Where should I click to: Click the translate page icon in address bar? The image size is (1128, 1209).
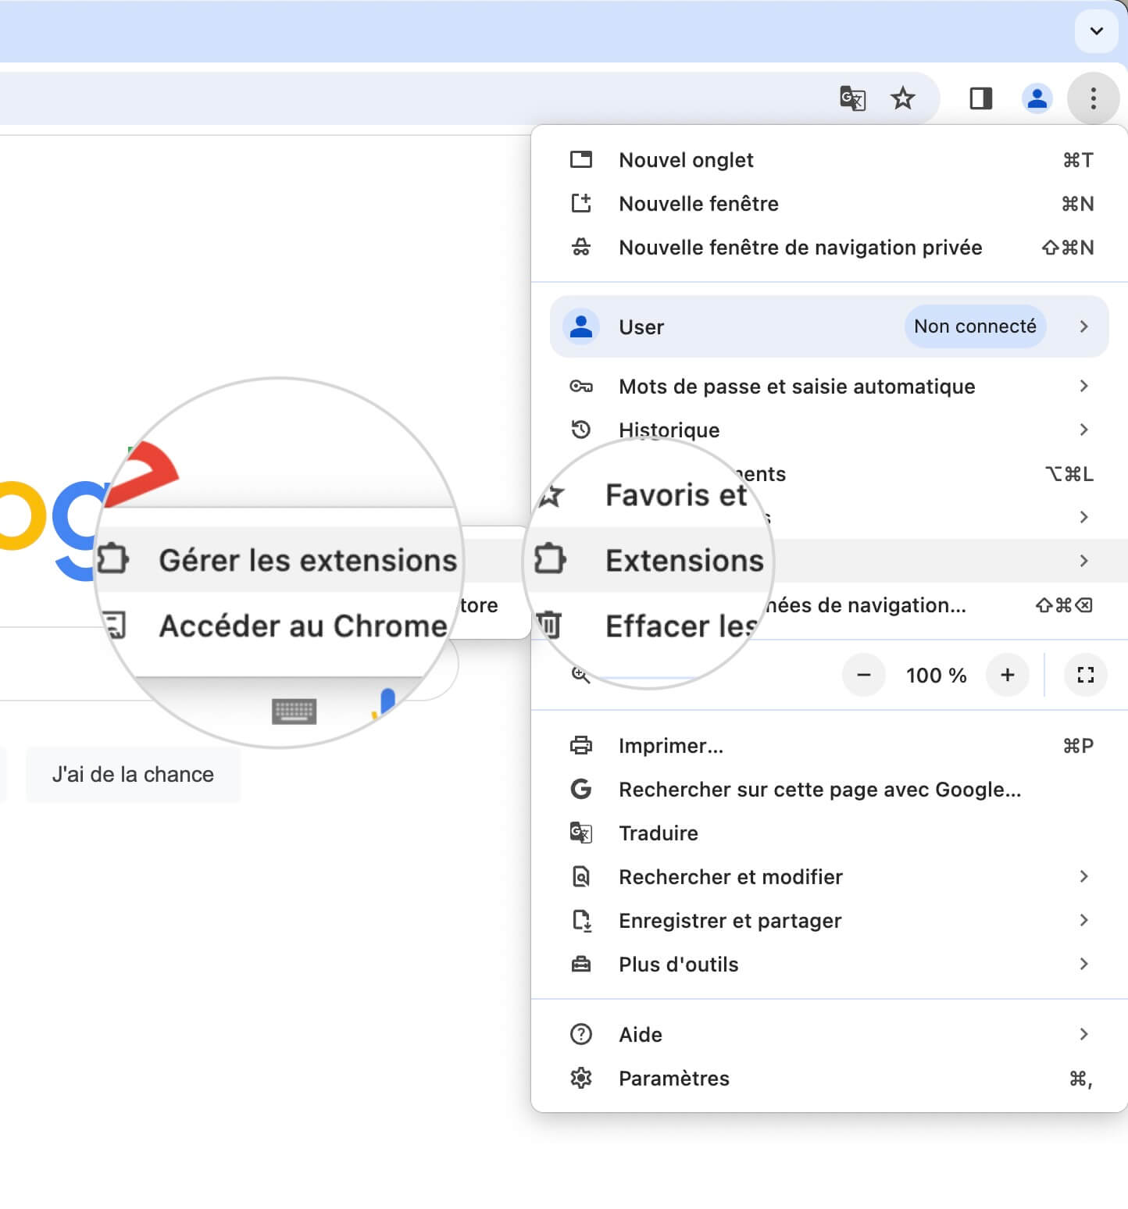coord(852,99)
